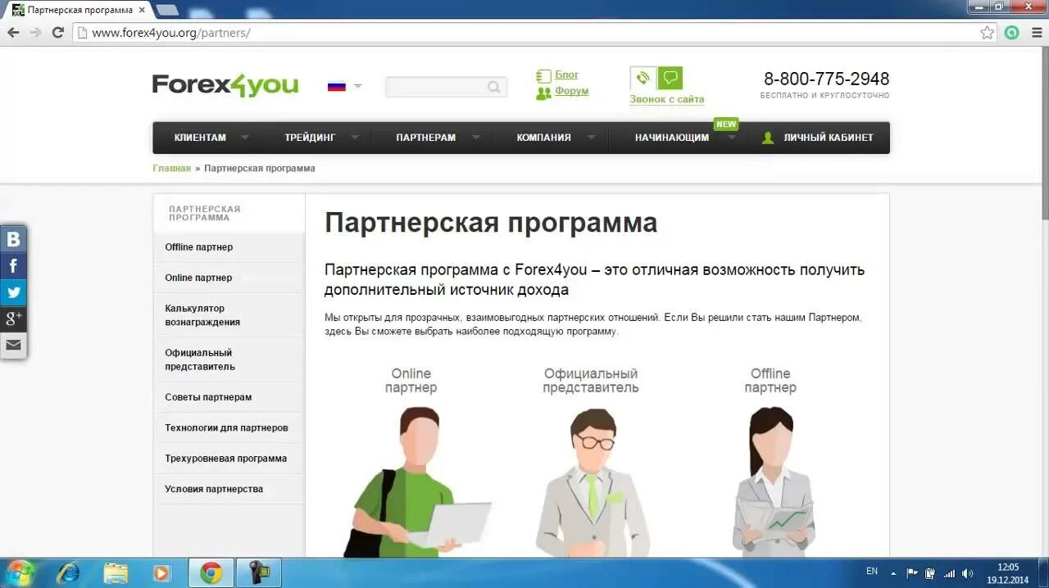
Task: Focus the site search field
Action: [446, 87]
